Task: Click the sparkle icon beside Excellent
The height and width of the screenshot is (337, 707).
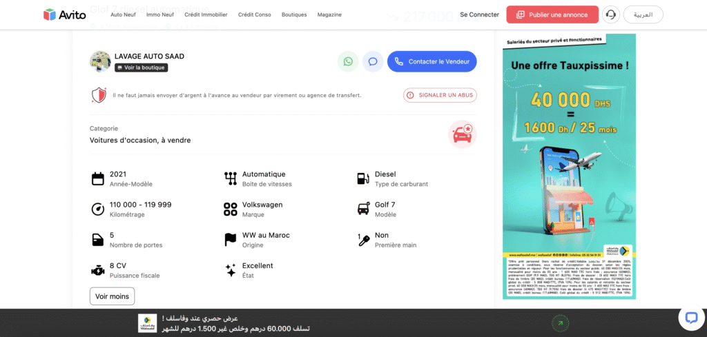Action: pyautogui.click(x=231, y=270)
